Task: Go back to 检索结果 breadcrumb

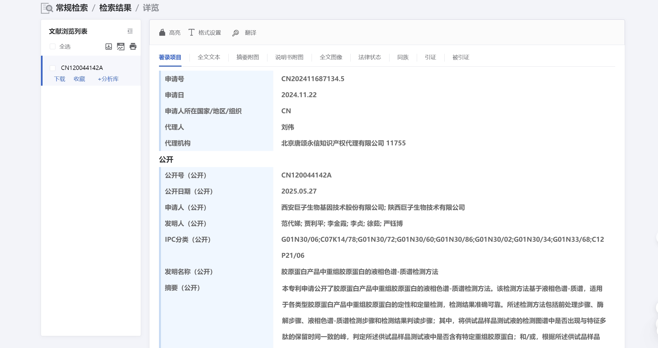Action: click(115, 8)
